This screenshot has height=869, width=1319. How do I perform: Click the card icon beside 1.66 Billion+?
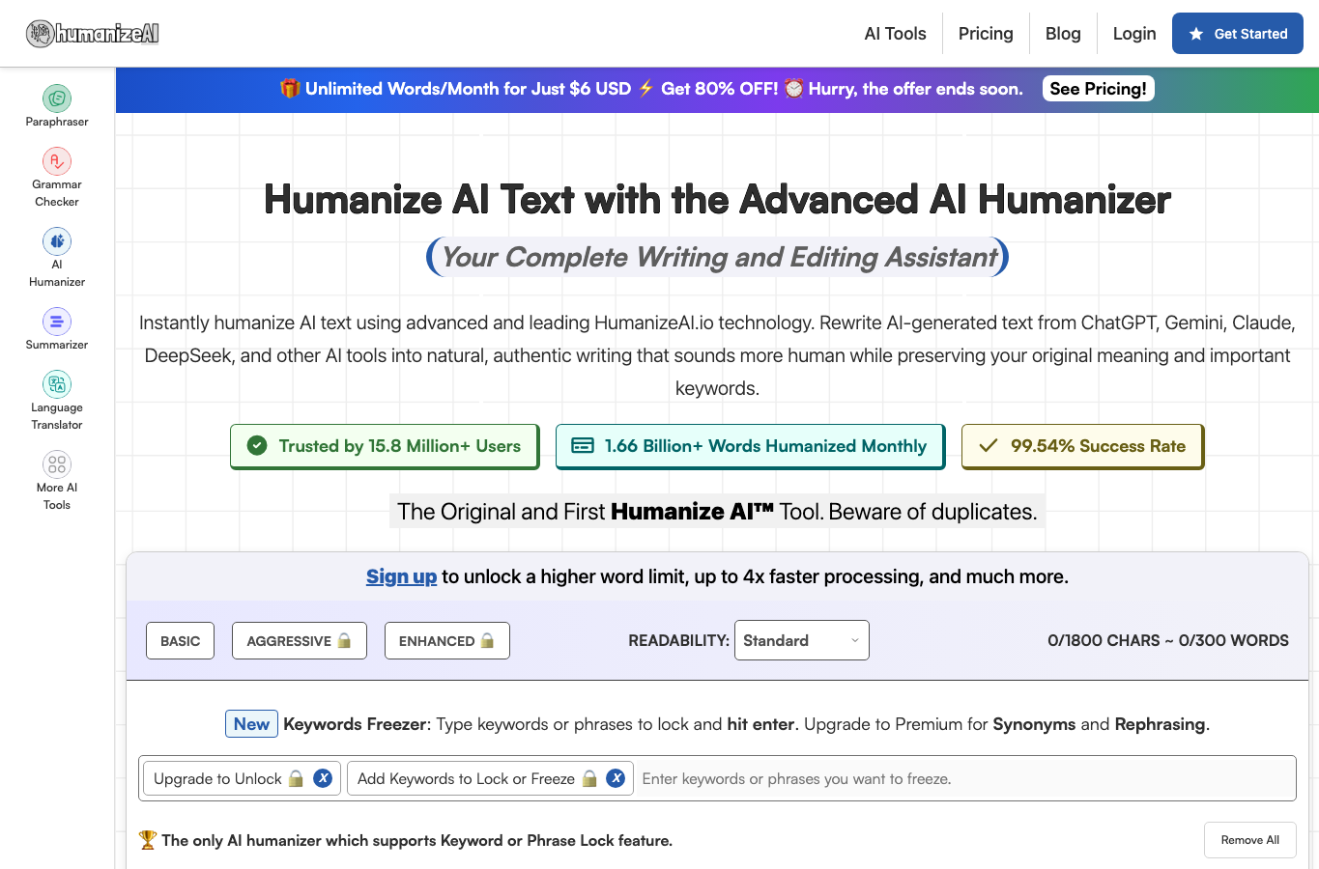[583, 445]
